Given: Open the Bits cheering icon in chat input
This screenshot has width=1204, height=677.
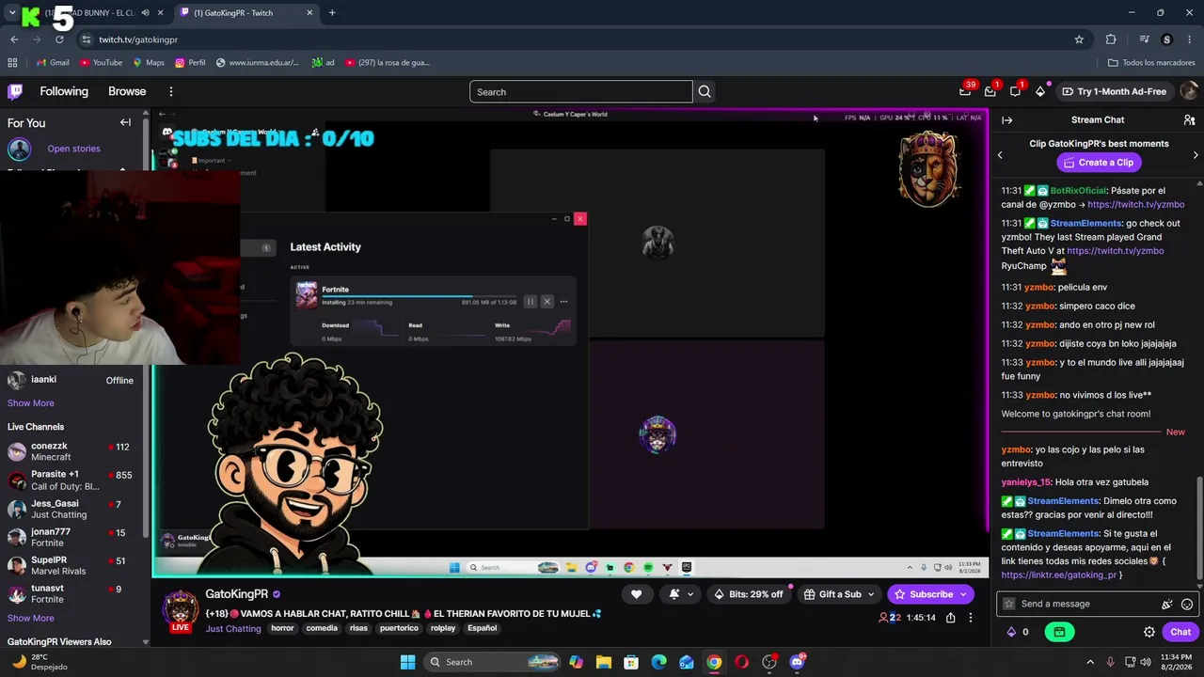Looking at the screenshot, I should pyautogui.click(x=1167, y=604).
